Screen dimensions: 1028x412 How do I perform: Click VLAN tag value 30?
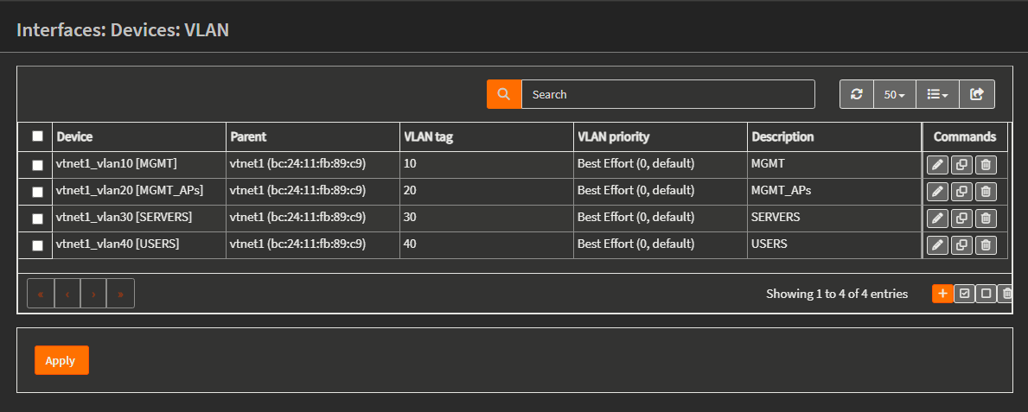pyautogui.click(x=411, y=217)
